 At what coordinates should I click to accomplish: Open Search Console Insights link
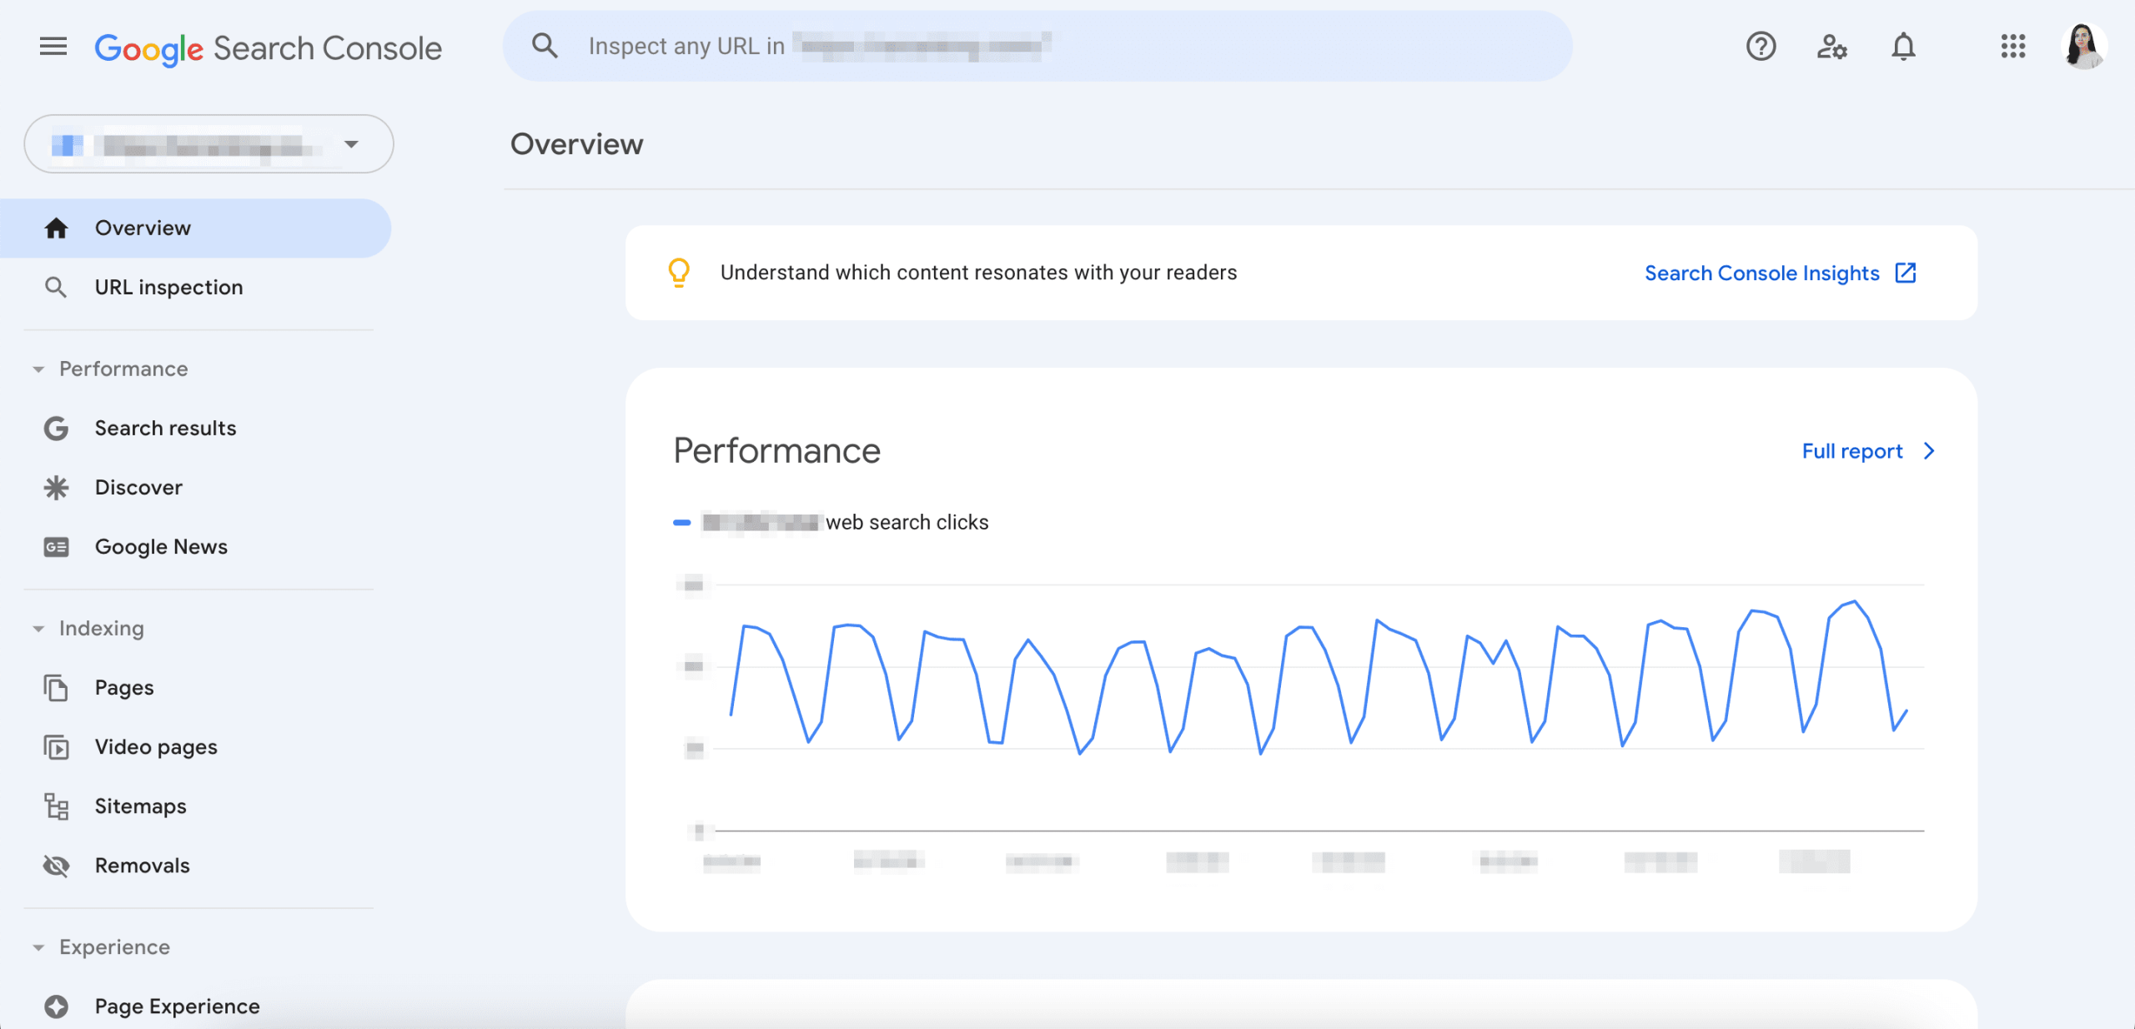[1761, 273]
